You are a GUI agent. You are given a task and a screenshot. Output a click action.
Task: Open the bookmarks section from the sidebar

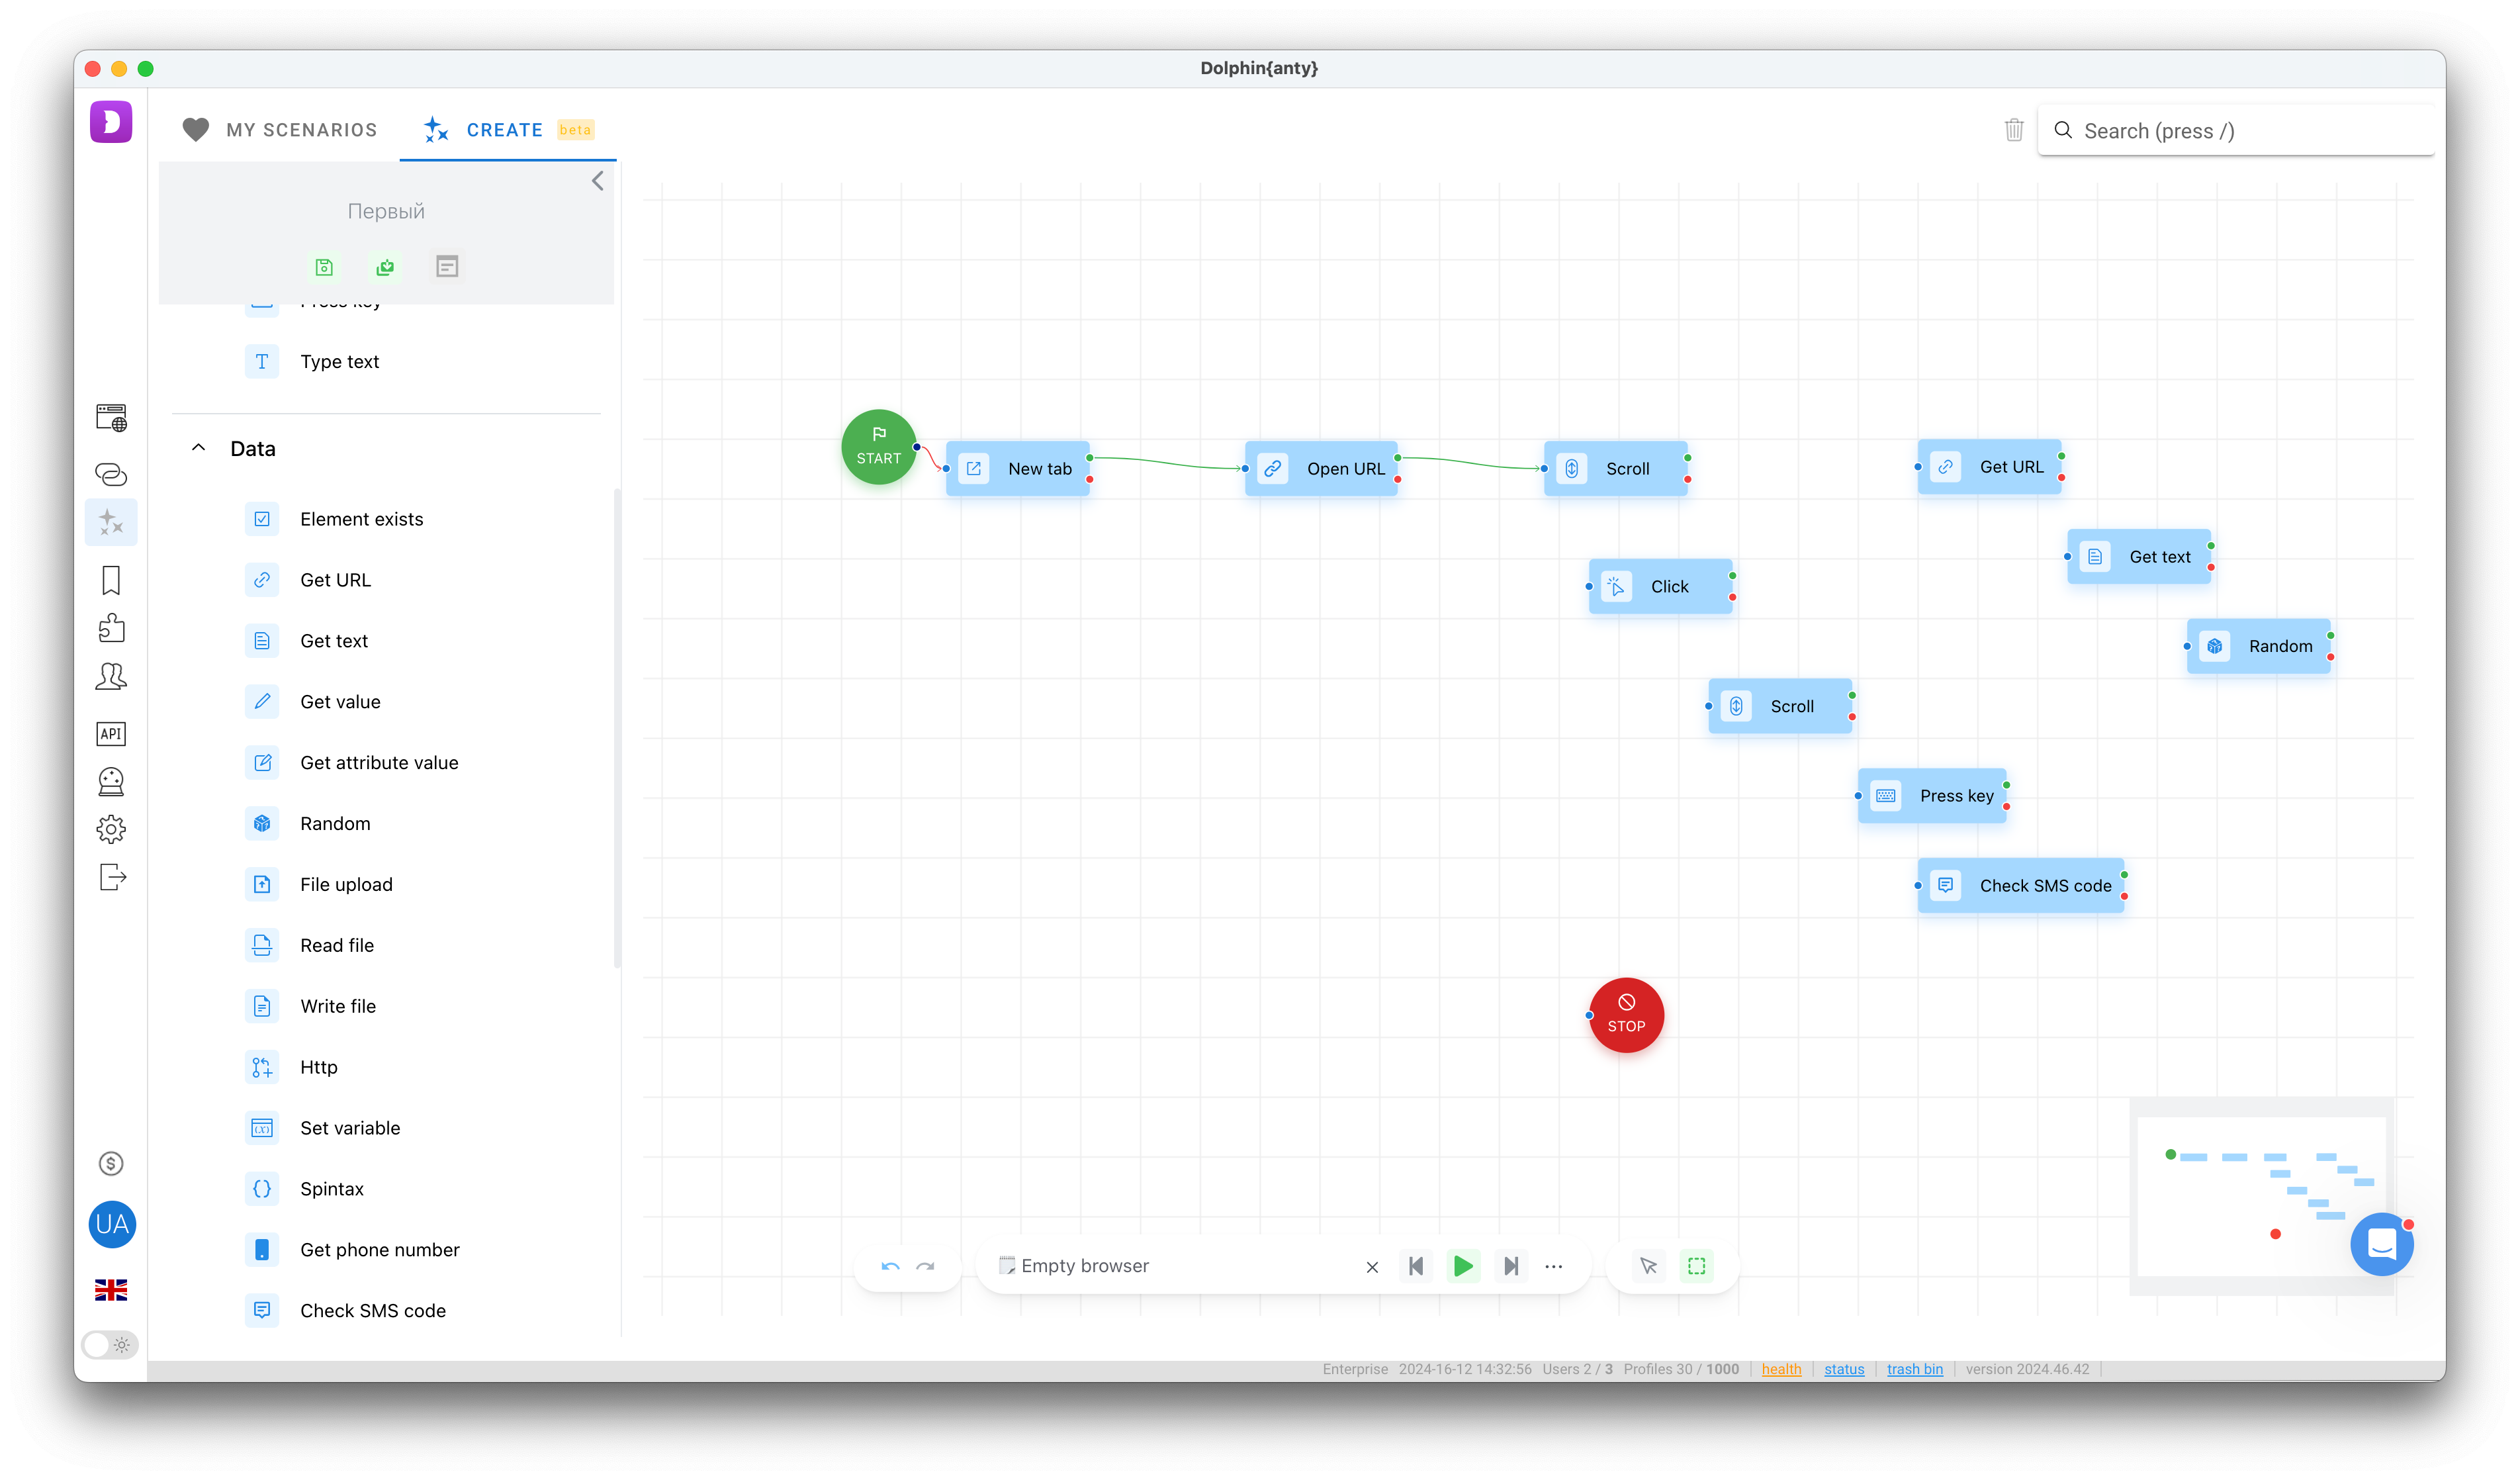(x=110, y=580)
